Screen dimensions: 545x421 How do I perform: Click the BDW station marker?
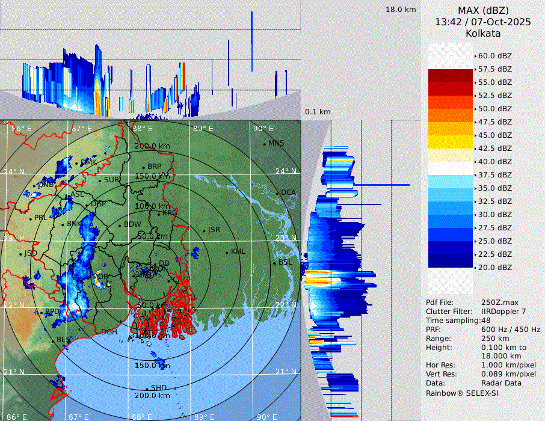tap(120, 225)
